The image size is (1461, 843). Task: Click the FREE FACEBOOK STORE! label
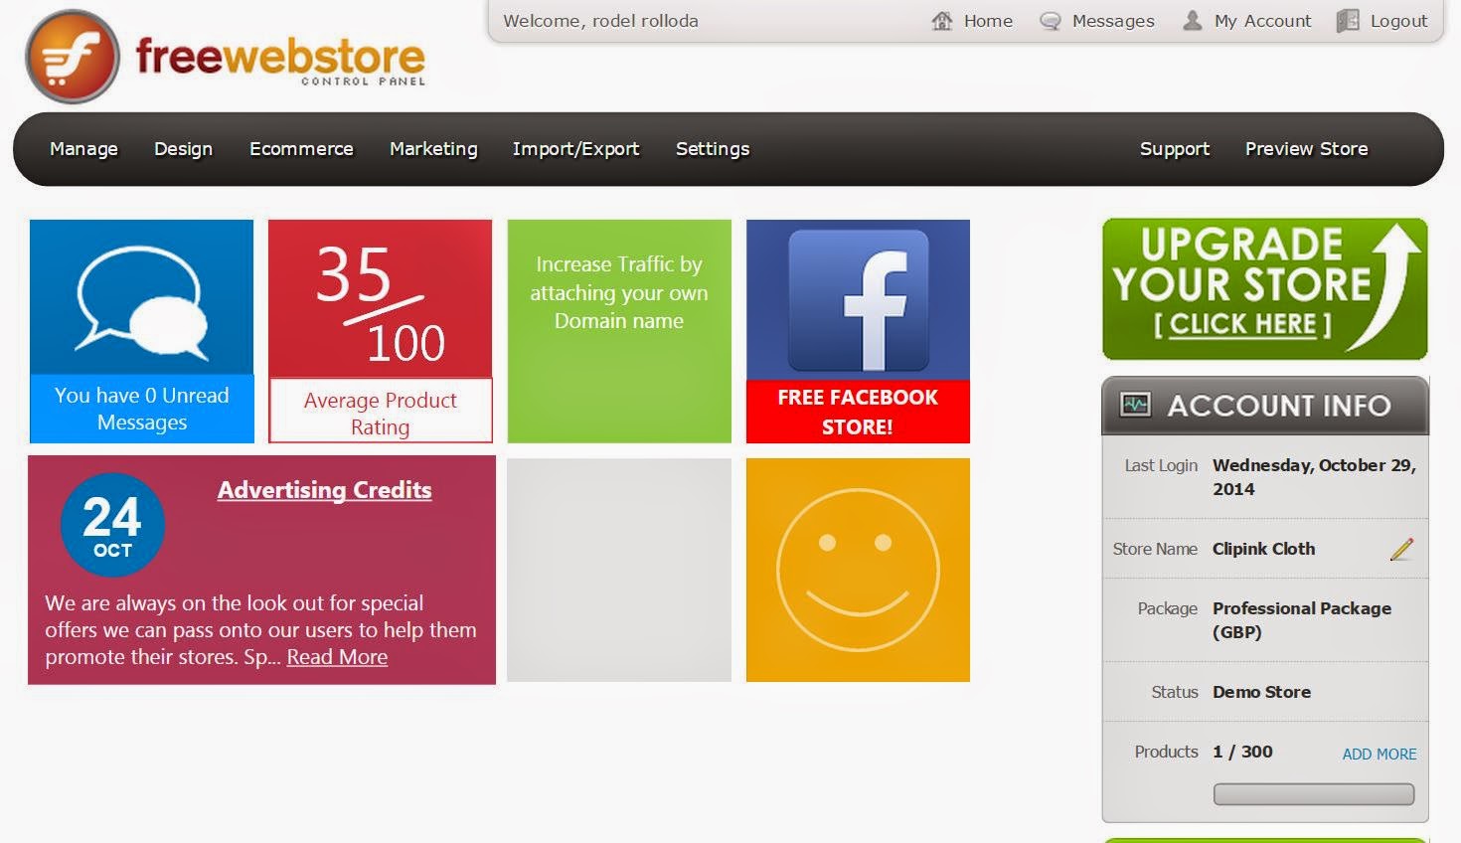858,412
